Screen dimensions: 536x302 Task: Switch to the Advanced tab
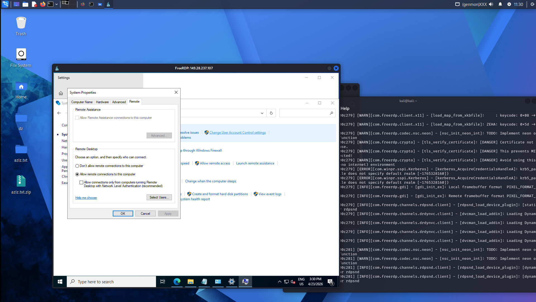pyautogui.click(x=119, y=102)
